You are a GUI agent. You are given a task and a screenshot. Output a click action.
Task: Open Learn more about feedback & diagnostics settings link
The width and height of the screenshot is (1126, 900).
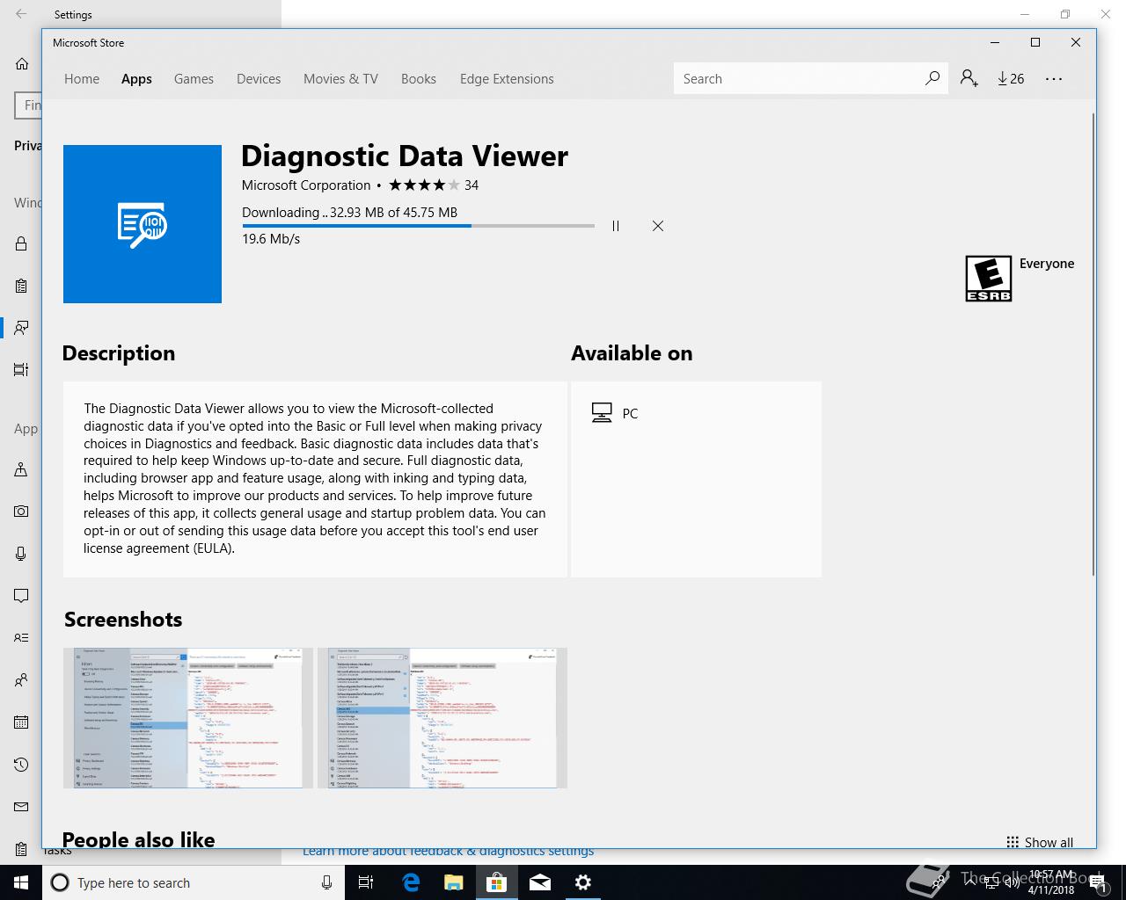point(448,852)
